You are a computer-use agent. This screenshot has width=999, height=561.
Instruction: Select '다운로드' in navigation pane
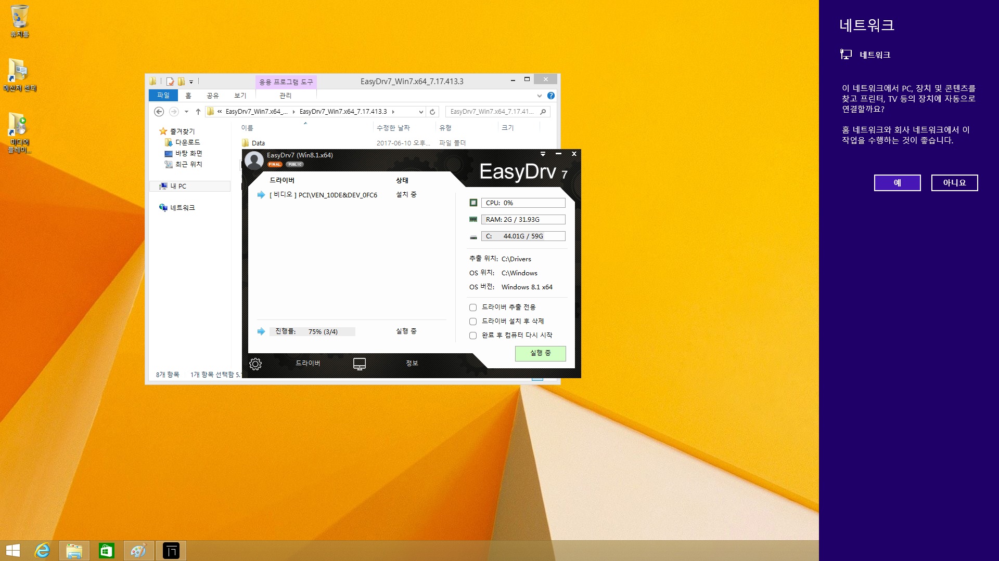[x=187, y=142]
